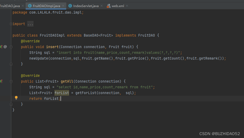Close the web.xml tab

127,6
